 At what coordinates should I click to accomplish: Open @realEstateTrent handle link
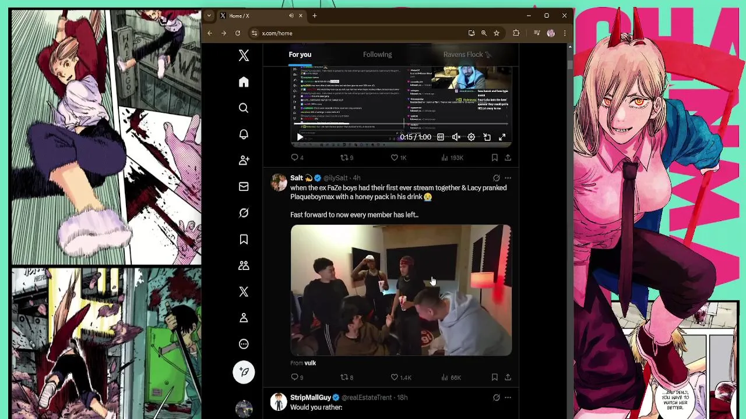click(367, 397)
